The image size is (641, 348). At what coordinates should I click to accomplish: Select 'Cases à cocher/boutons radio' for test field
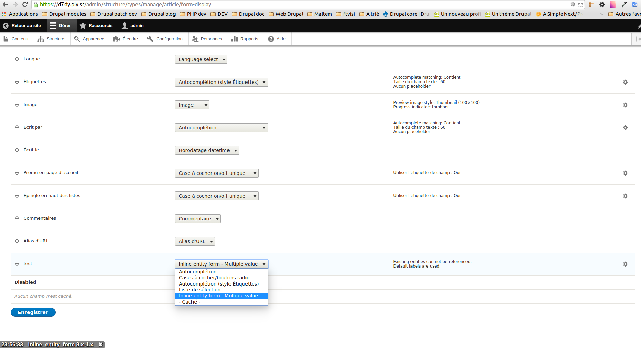(x=214, y=277)
